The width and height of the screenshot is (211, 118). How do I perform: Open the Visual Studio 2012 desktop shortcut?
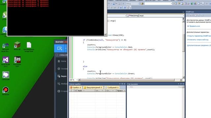pos(6,62)
